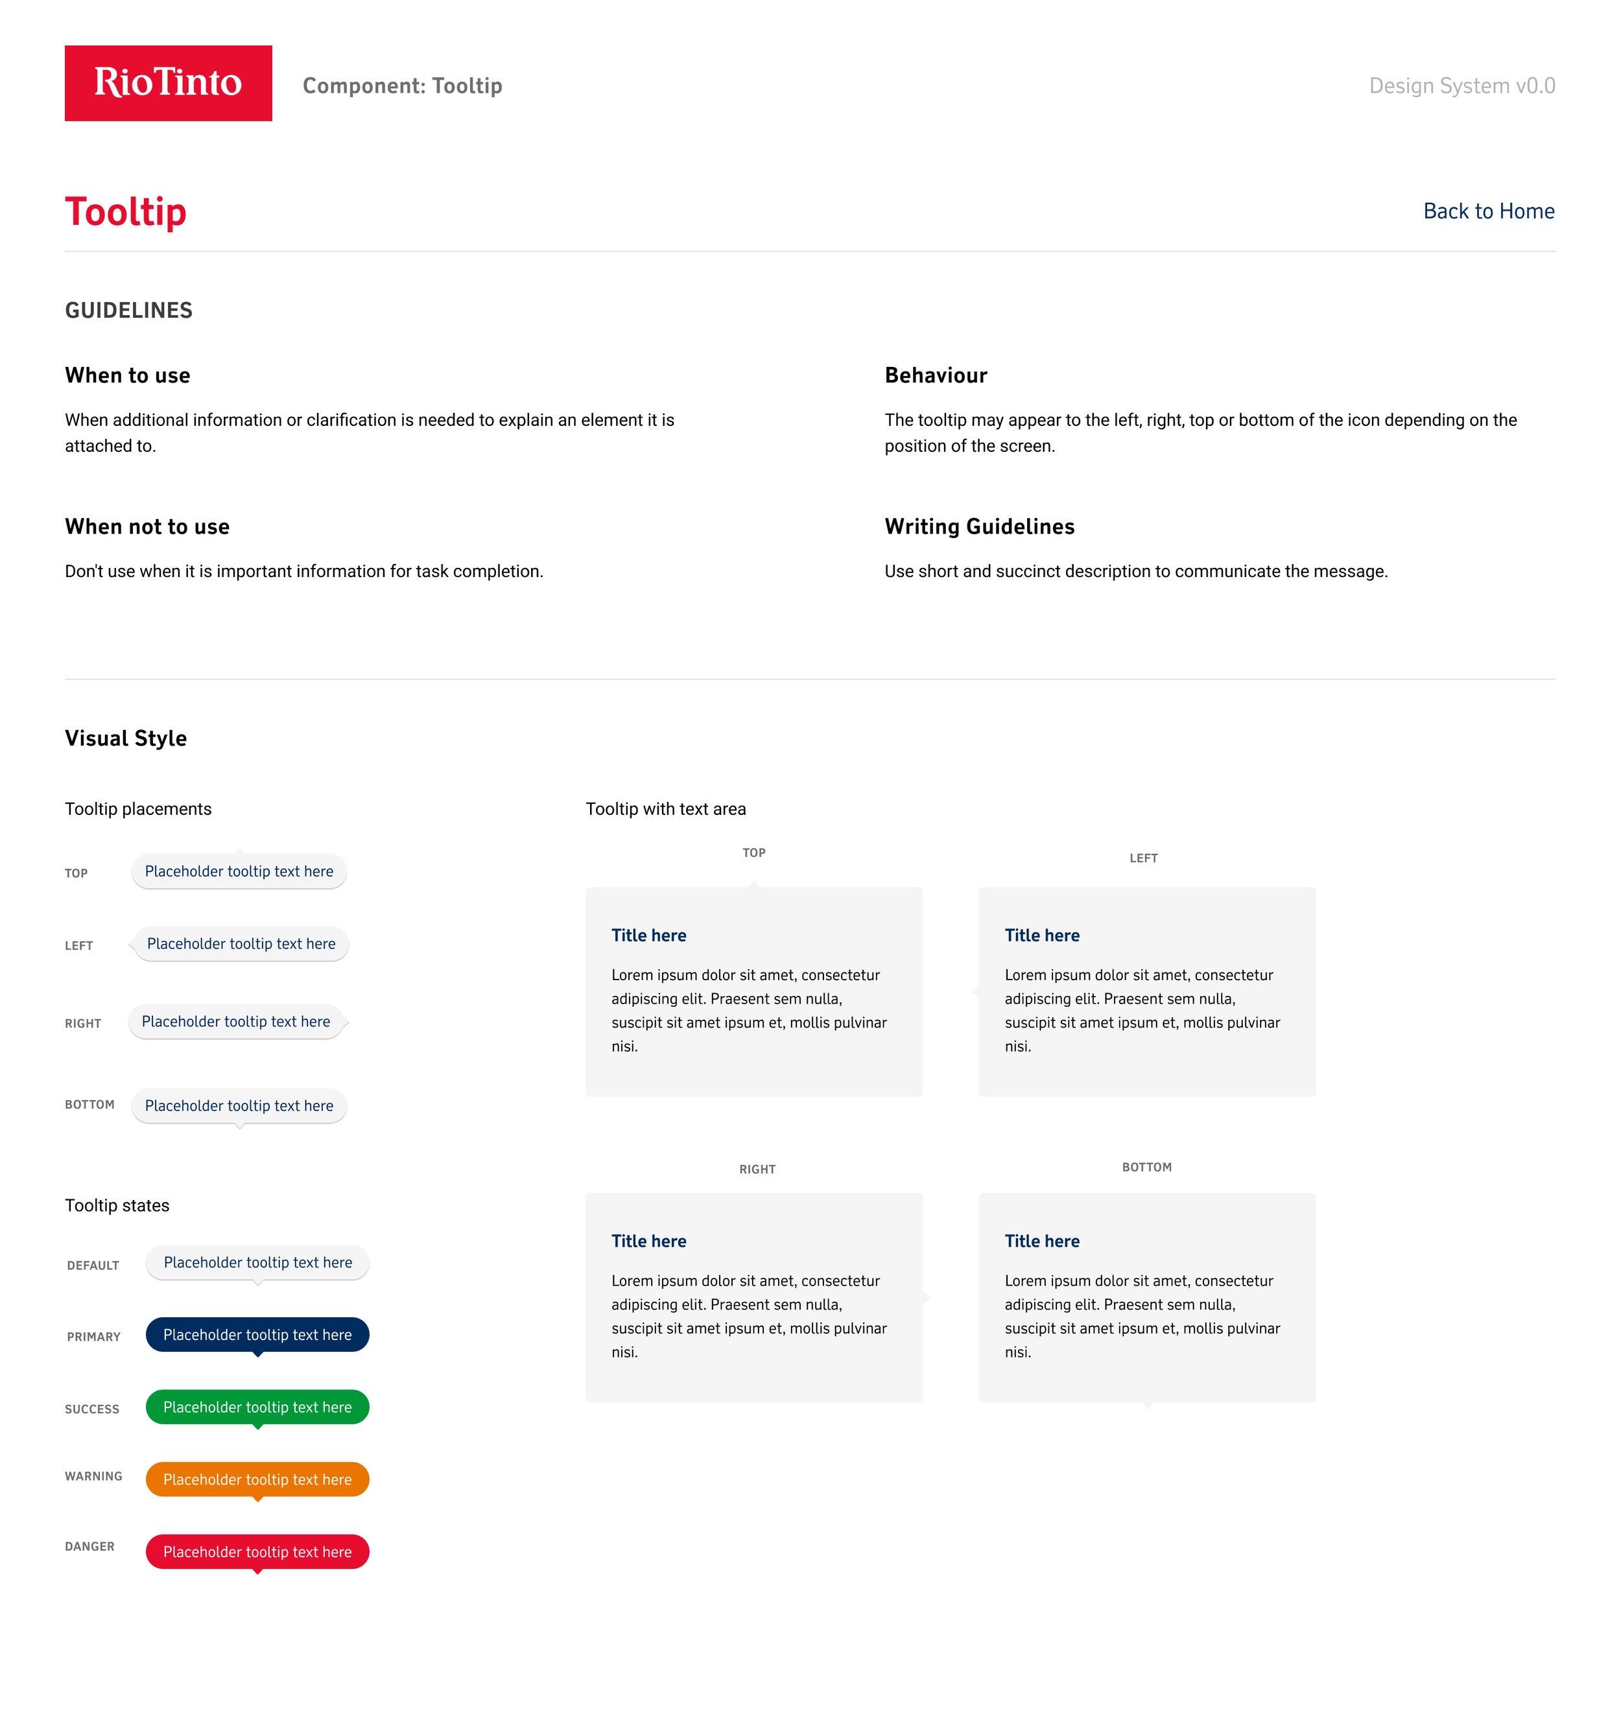The width and height of the screenshot is (1621, 1729).
Task: Click the red Tooltip page title
Action: pos(125,211)
